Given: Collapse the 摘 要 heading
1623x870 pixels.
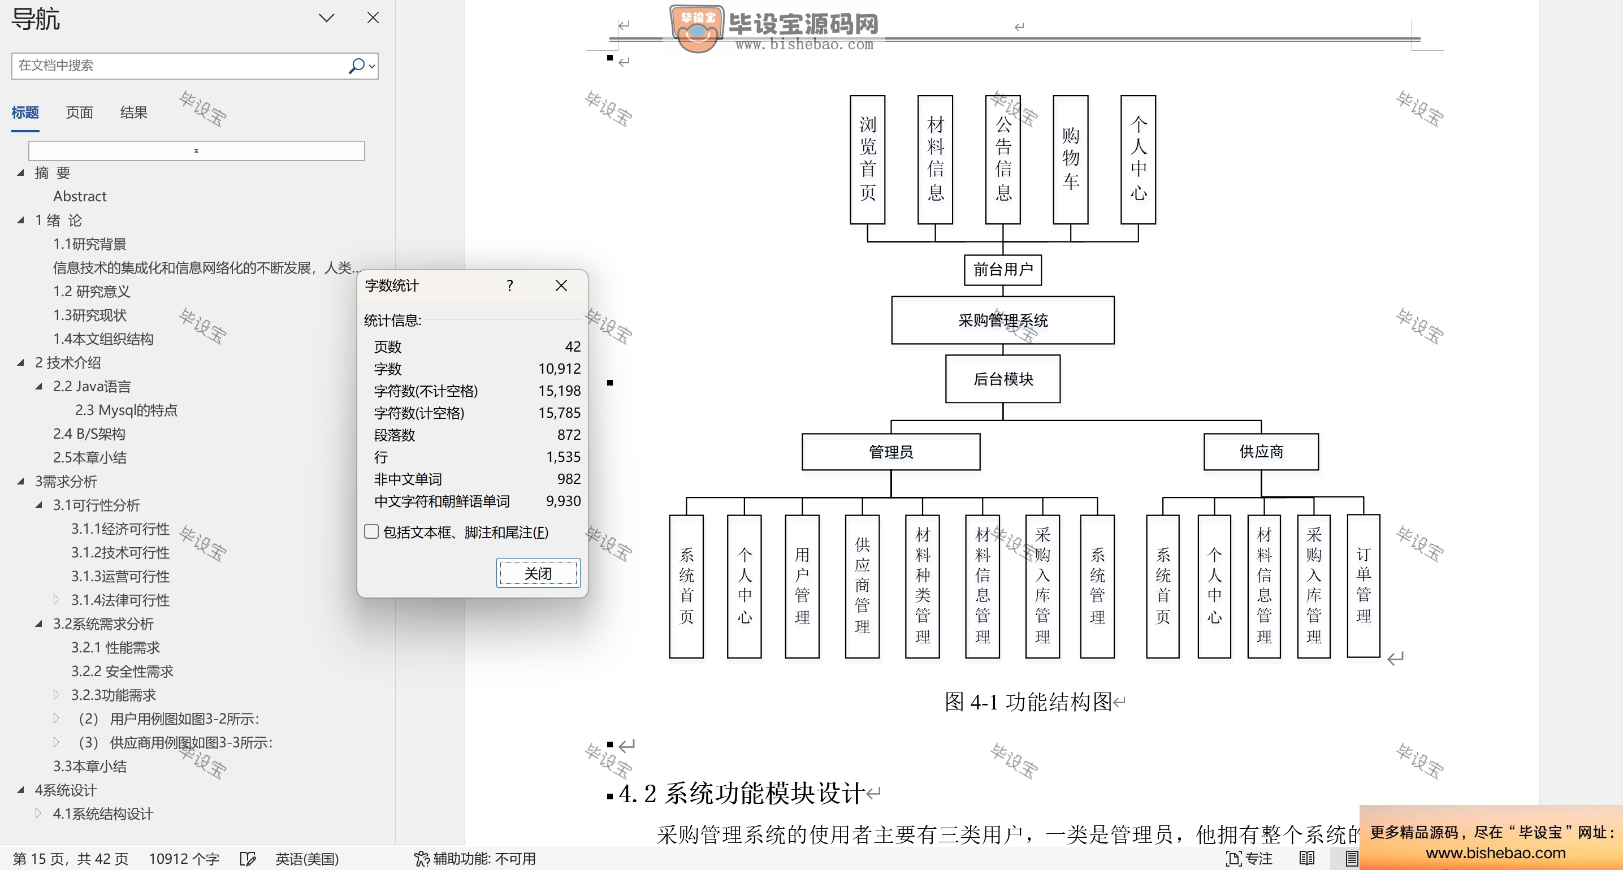Looking at the screenshot, I should pyautogui.click(x=21, y=172).
